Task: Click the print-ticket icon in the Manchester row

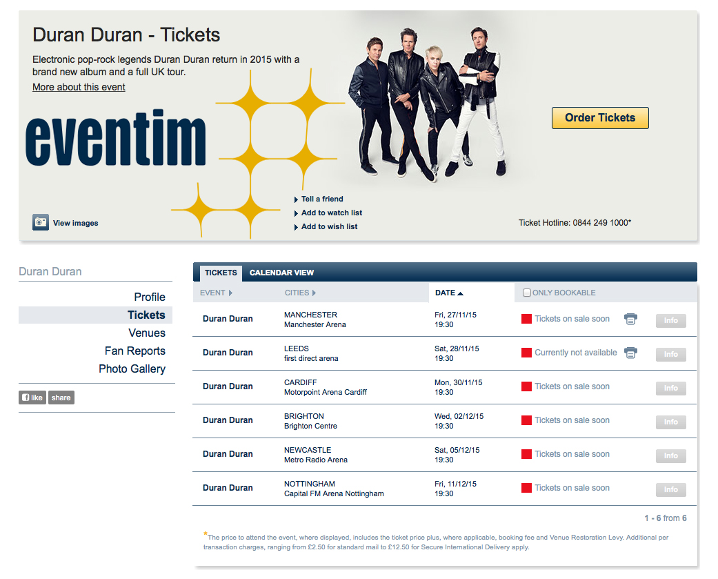Action: pos(630,319)
